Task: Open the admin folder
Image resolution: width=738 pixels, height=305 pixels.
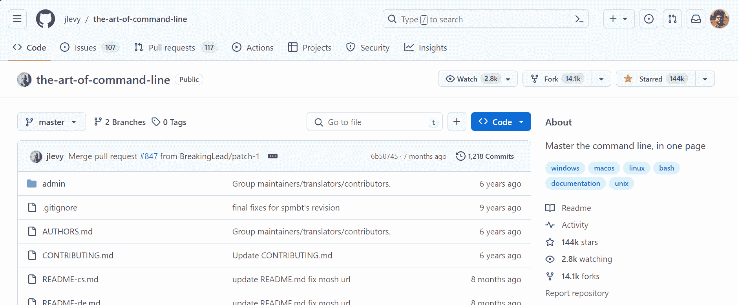Action: [54, 183]
